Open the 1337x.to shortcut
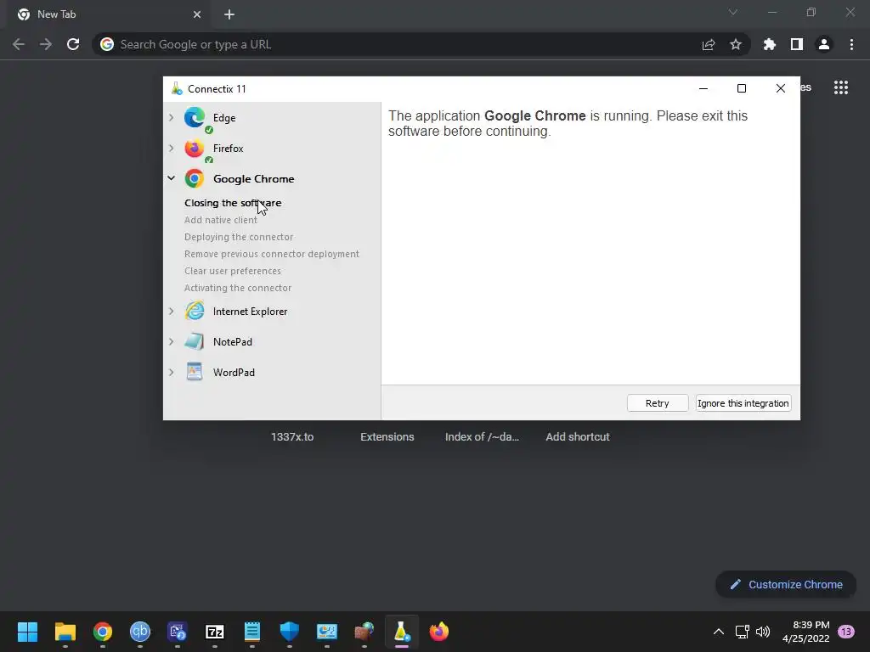870x652 pixels. pyautogui.click(x=292, y=437)
